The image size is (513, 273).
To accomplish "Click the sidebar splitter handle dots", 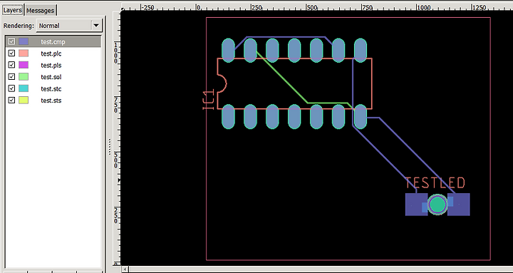I will click(109, 147).
